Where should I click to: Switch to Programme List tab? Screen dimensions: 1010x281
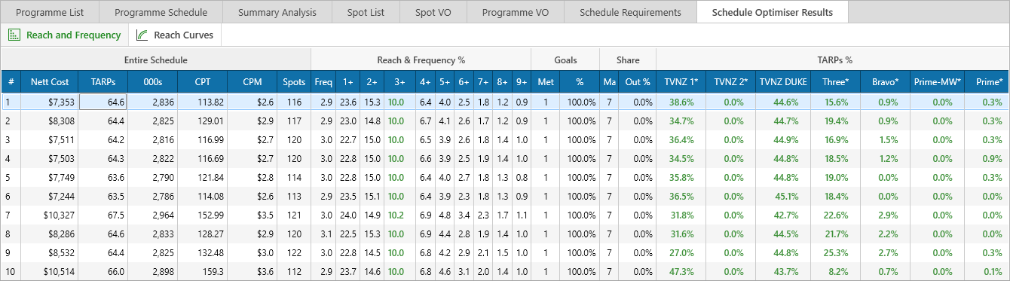(x=56, y=12)
